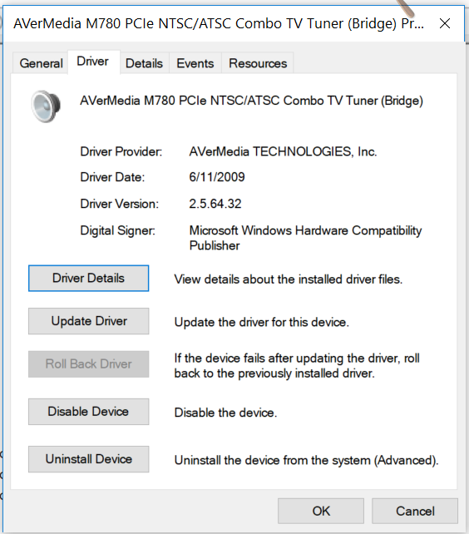469x534 pixels.
Task: Click 'View details about the installed driver files' text
Action: coord(289,279)
